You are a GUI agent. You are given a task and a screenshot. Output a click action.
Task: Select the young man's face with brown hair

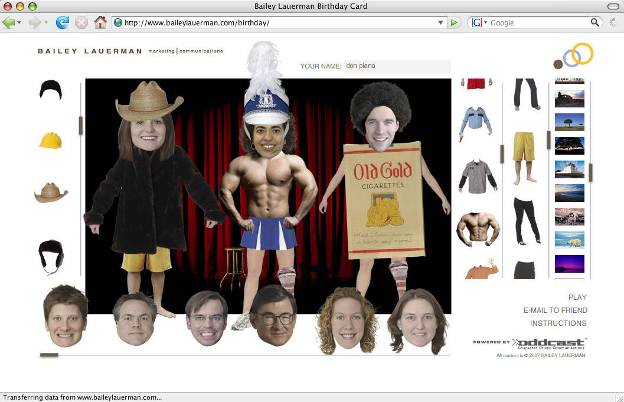click(x=66, y=316)
